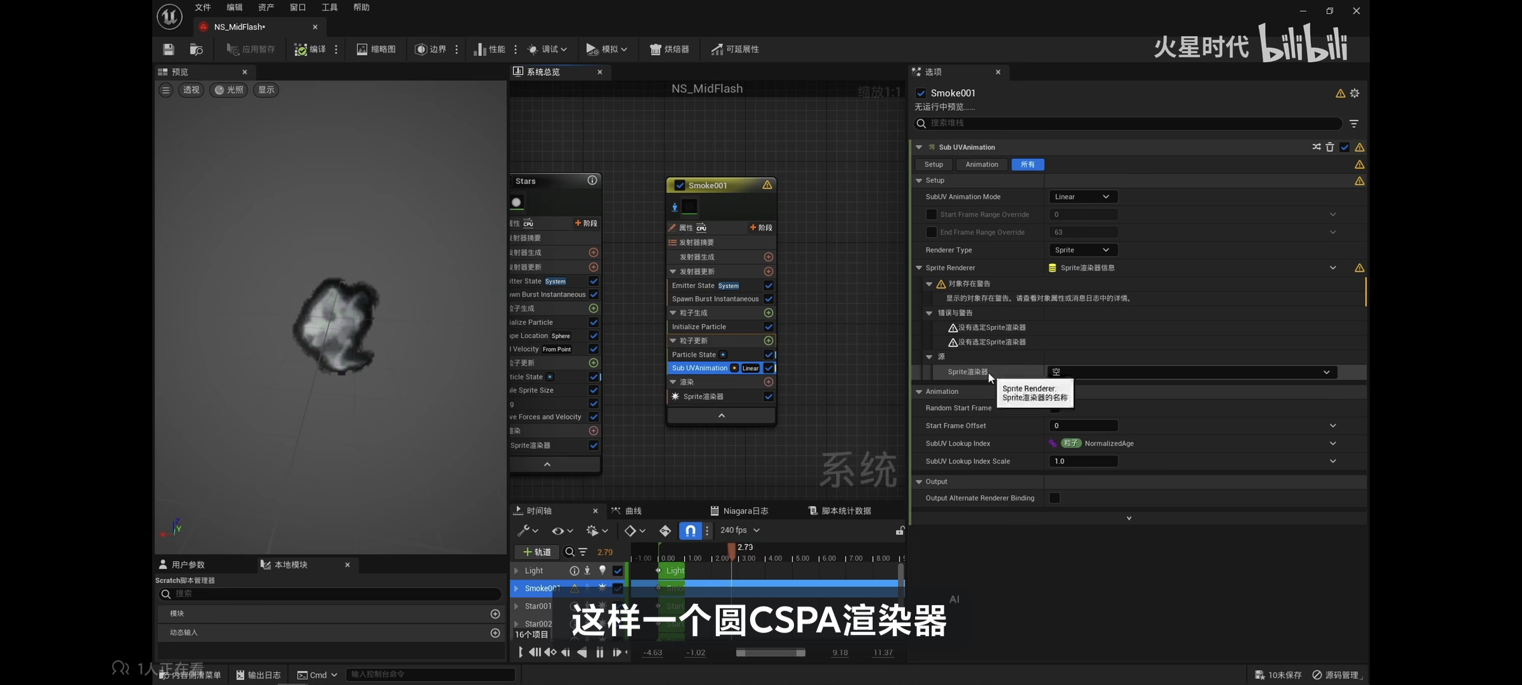The height and width of the screenshot is (685, 1522).
Task: Open the 窗口 (Window) menu
Action: [297, 8]
